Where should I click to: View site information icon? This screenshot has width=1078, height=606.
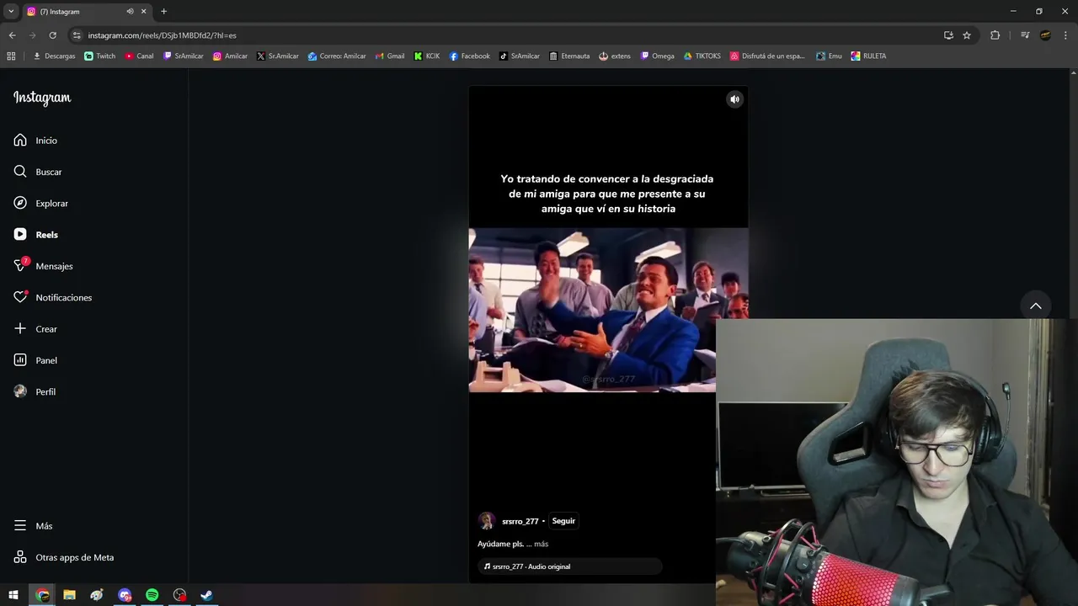77,35
